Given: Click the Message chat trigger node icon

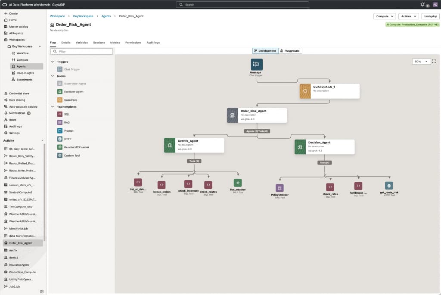Looking at the screenshot, I should (x=257, y=65).
